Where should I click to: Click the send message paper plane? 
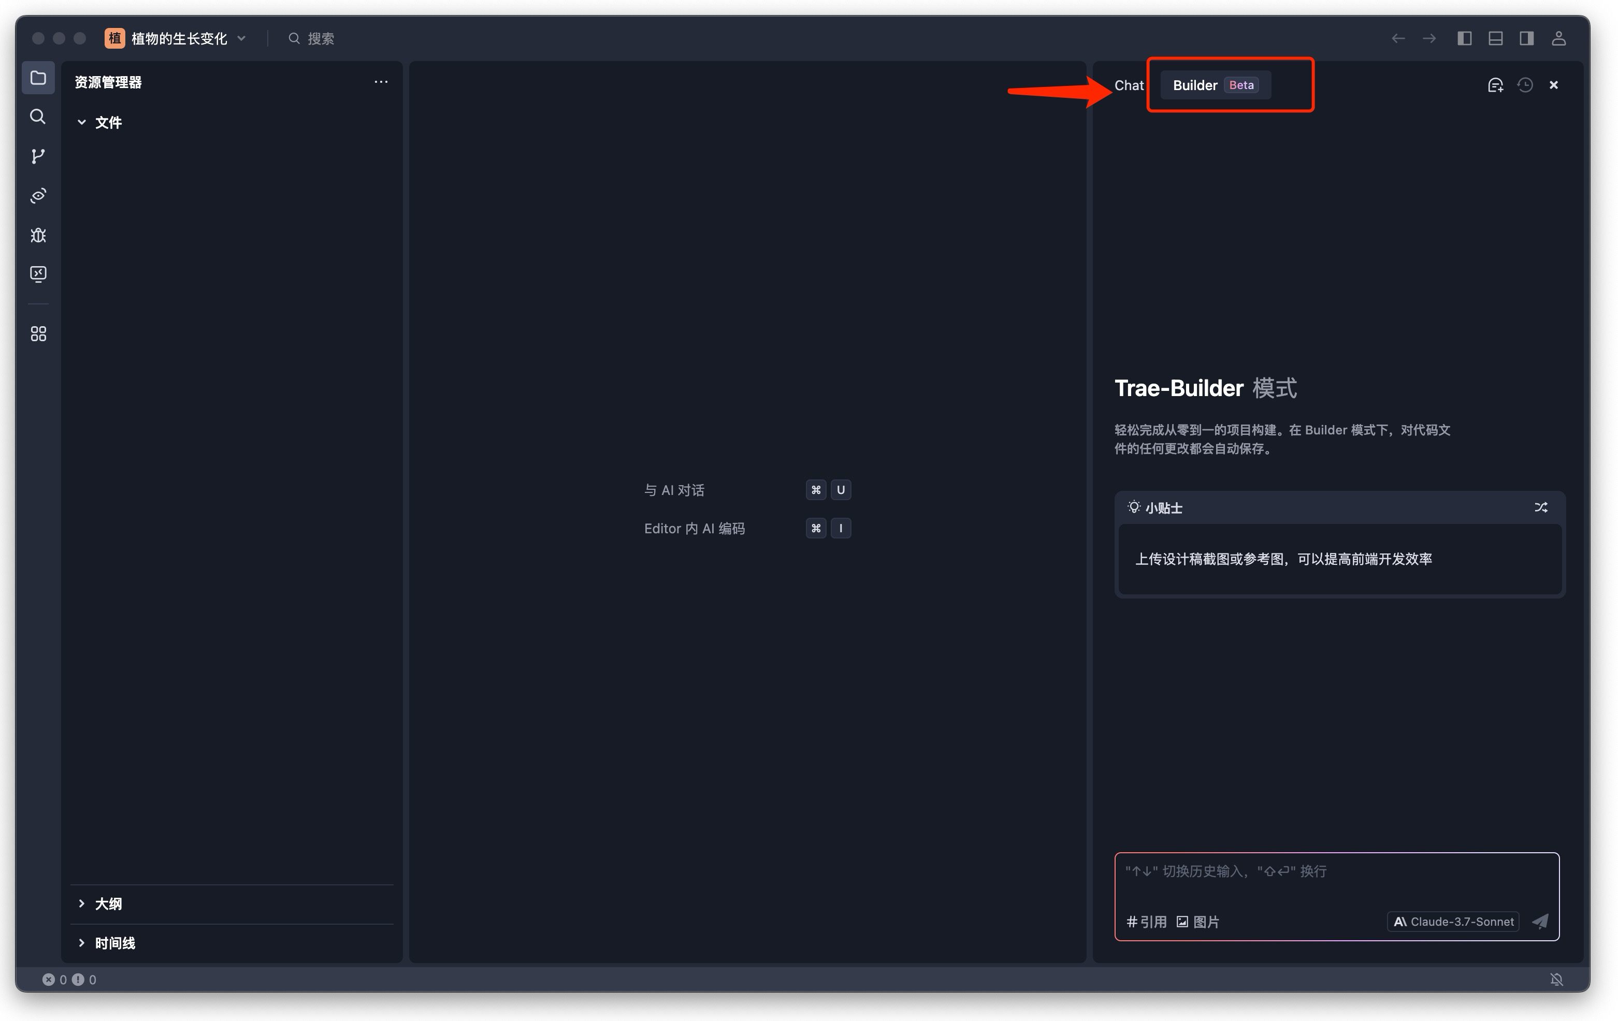tap(1541, 921)
